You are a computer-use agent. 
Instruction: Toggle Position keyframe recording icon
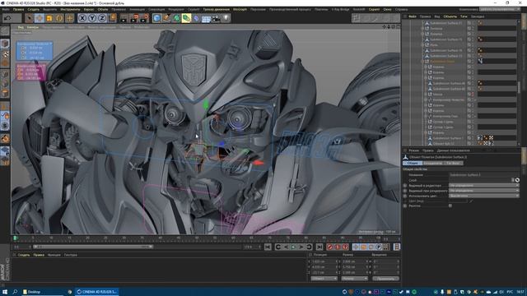point(356,247)
